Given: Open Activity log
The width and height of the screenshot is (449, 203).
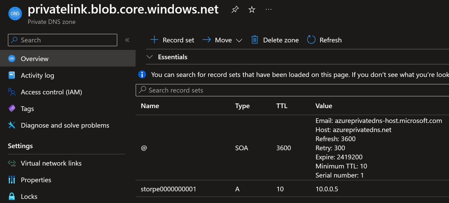Looking at the screenshot, I should click(37, 75).
